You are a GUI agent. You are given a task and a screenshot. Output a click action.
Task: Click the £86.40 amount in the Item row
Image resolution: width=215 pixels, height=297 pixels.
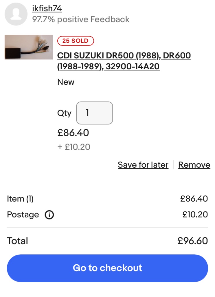point(194,199)
